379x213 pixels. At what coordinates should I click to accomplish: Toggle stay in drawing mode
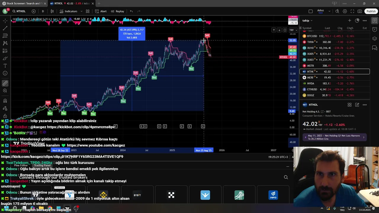(5, 108)
